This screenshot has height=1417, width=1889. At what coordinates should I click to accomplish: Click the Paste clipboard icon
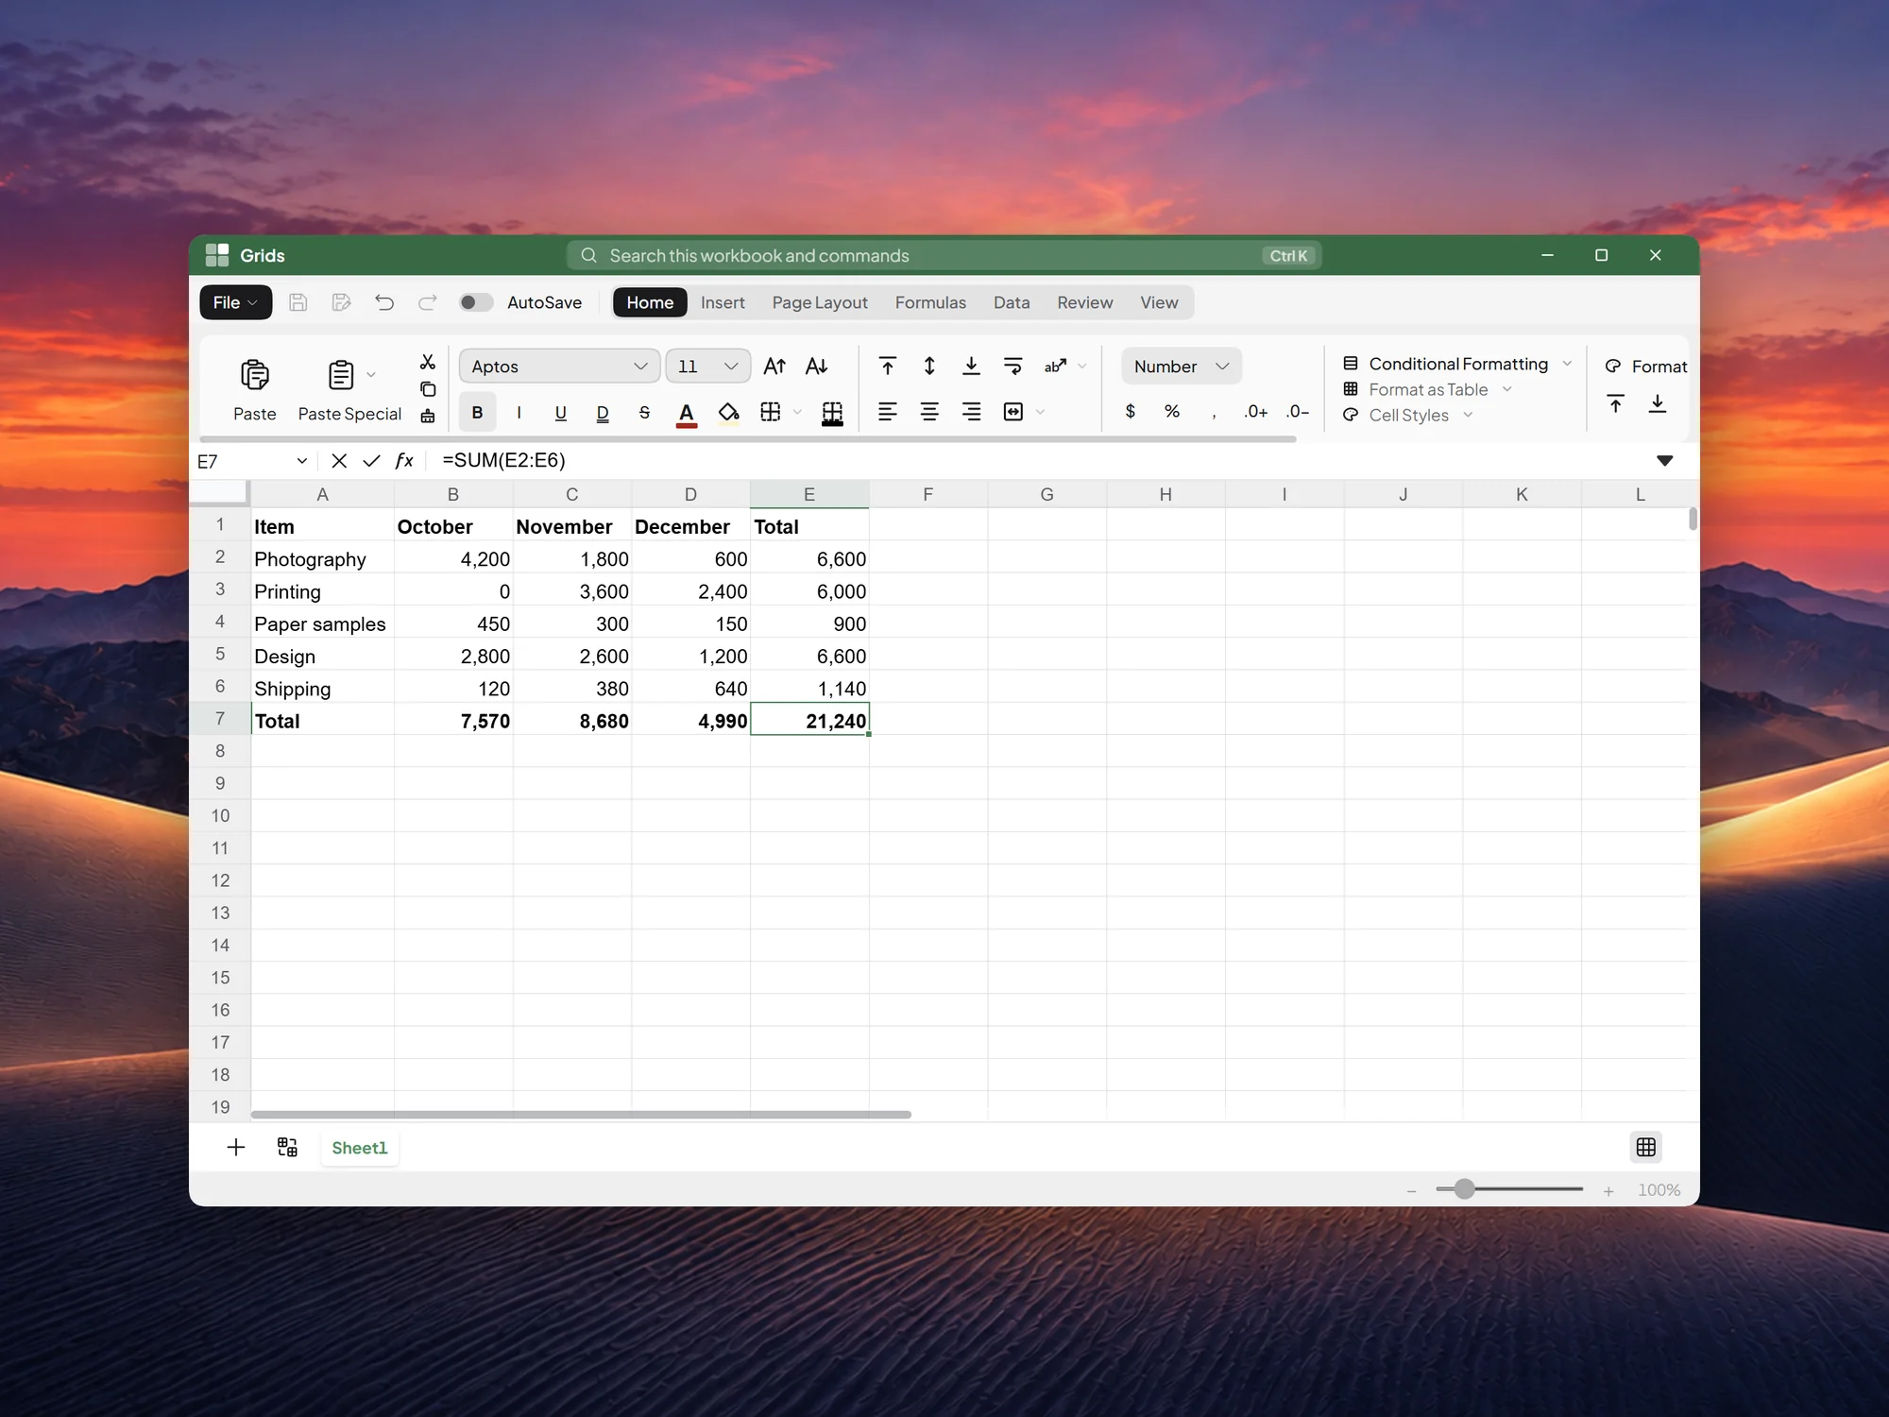254,375
